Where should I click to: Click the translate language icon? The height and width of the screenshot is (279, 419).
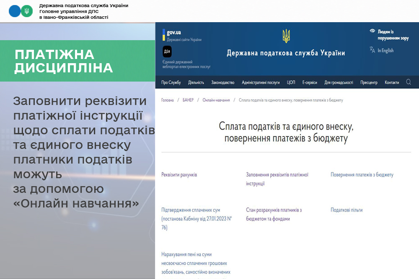click(372, 50)
